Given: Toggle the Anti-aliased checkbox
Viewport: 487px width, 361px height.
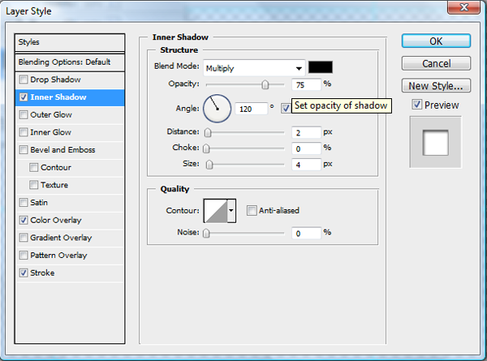Looking at the screenshot, I should click(252, 210).
